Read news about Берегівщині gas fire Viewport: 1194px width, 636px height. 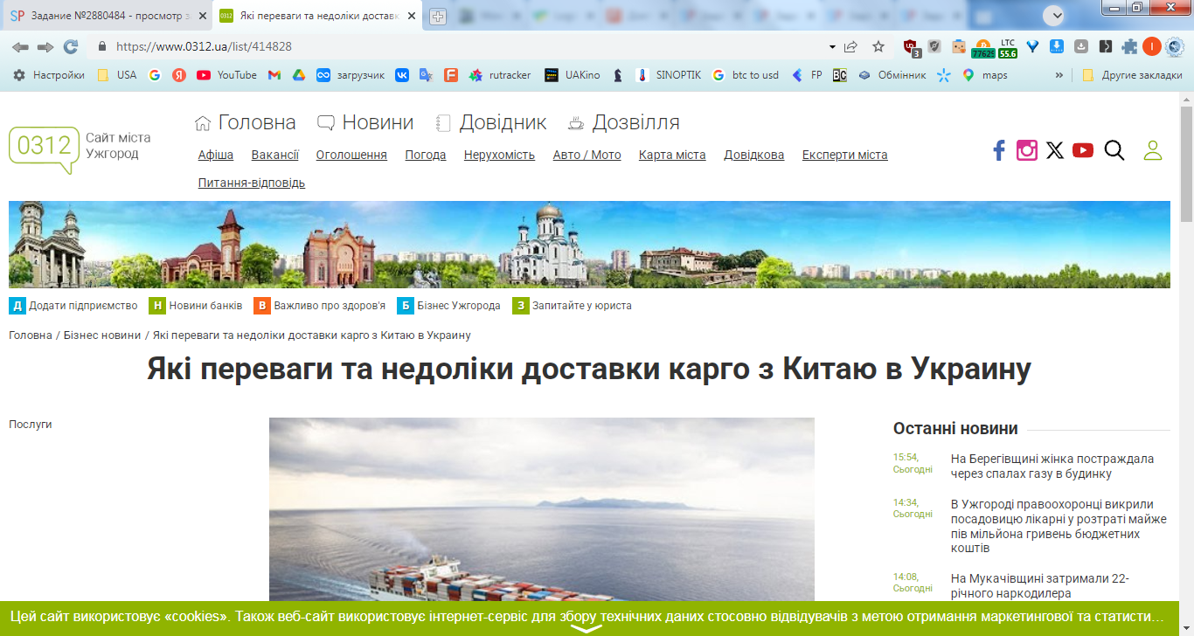pyautogui.click(x=1052, y=467)
